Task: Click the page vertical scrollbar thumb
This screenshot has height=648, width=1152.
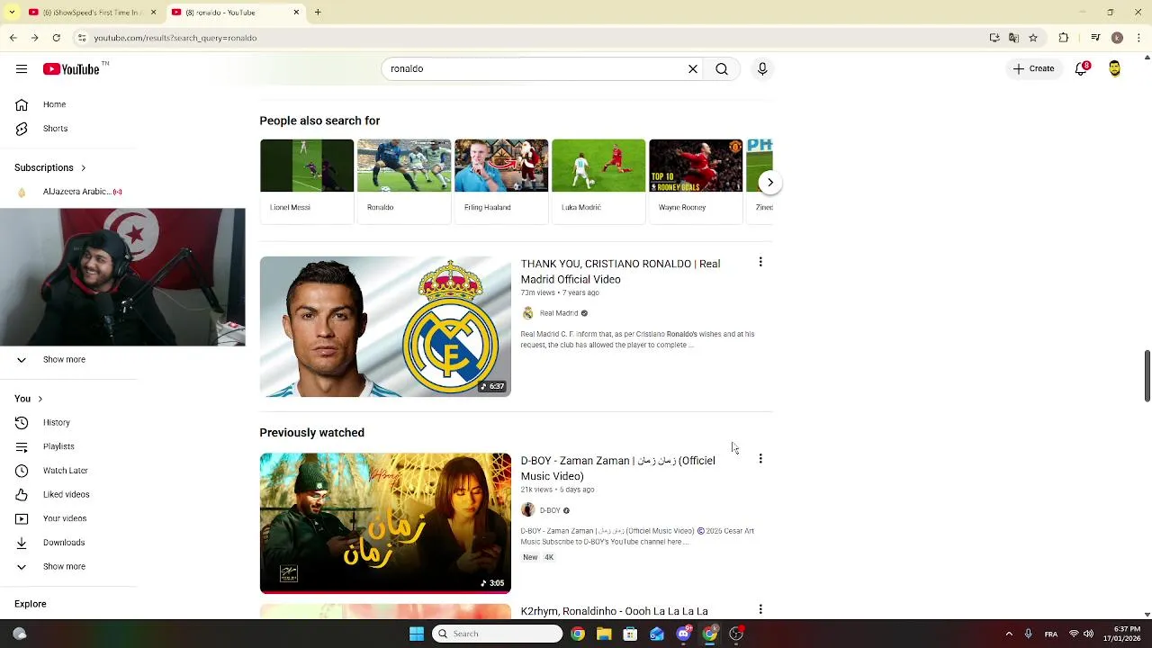Action: pyautogui.click(x=1147, y=376)
